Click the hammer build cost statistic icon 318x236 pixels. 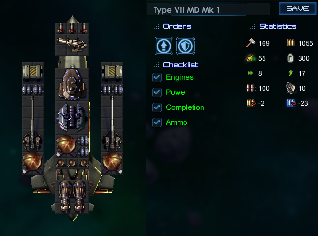[x=251, y=43]
